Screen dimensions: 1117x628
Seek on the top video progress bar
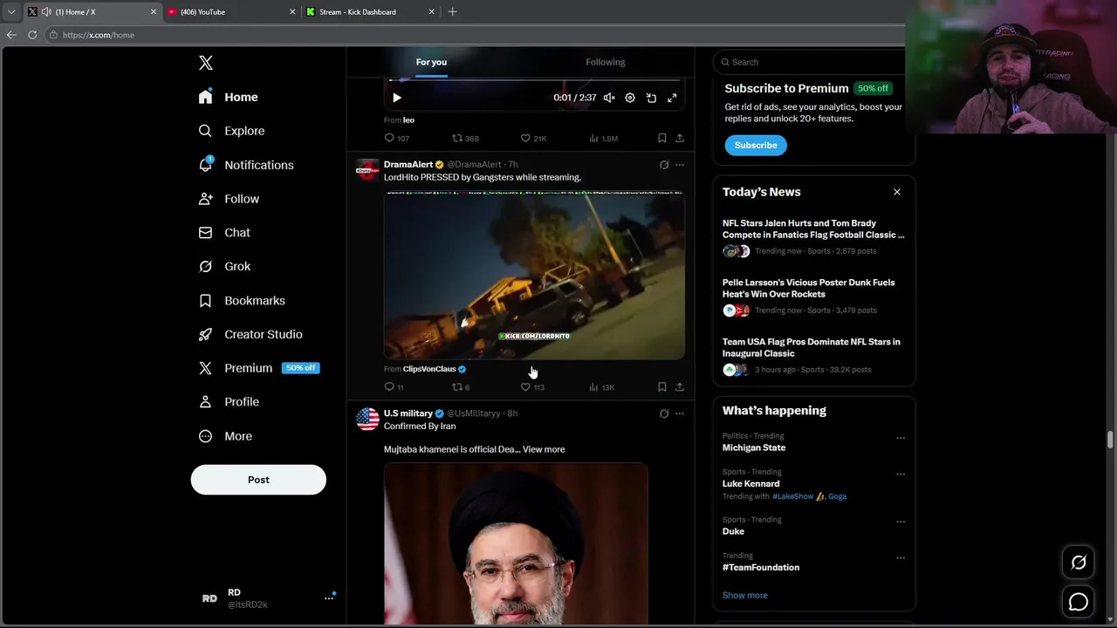point(534,80)
